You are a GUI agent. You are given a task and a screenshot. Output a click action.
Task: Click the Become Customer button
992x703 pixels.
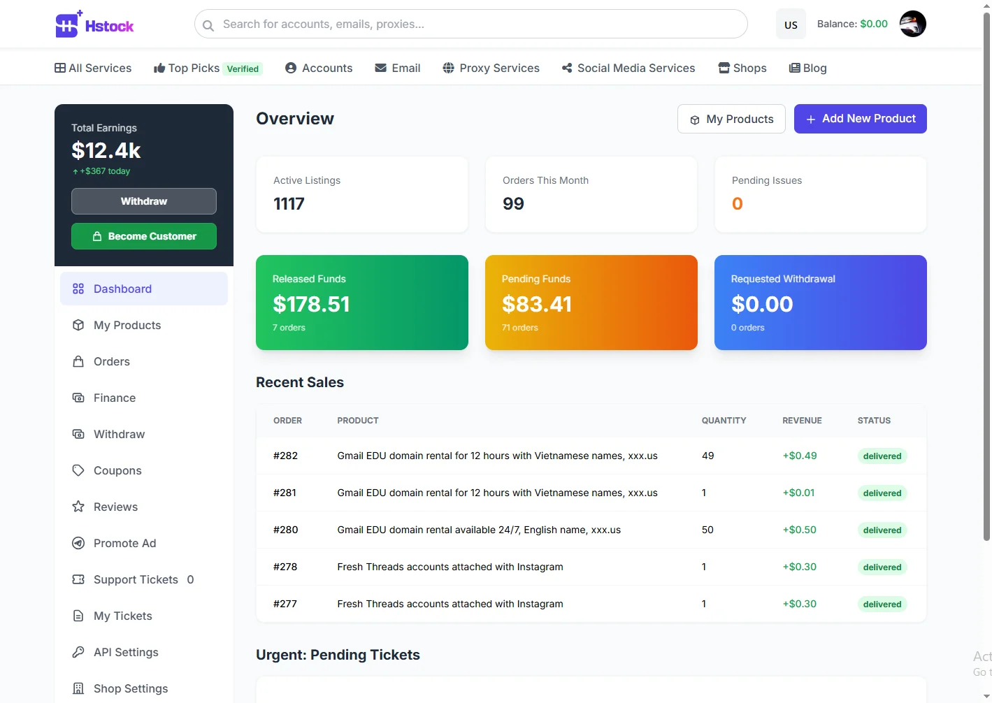[x=144, y=236]
